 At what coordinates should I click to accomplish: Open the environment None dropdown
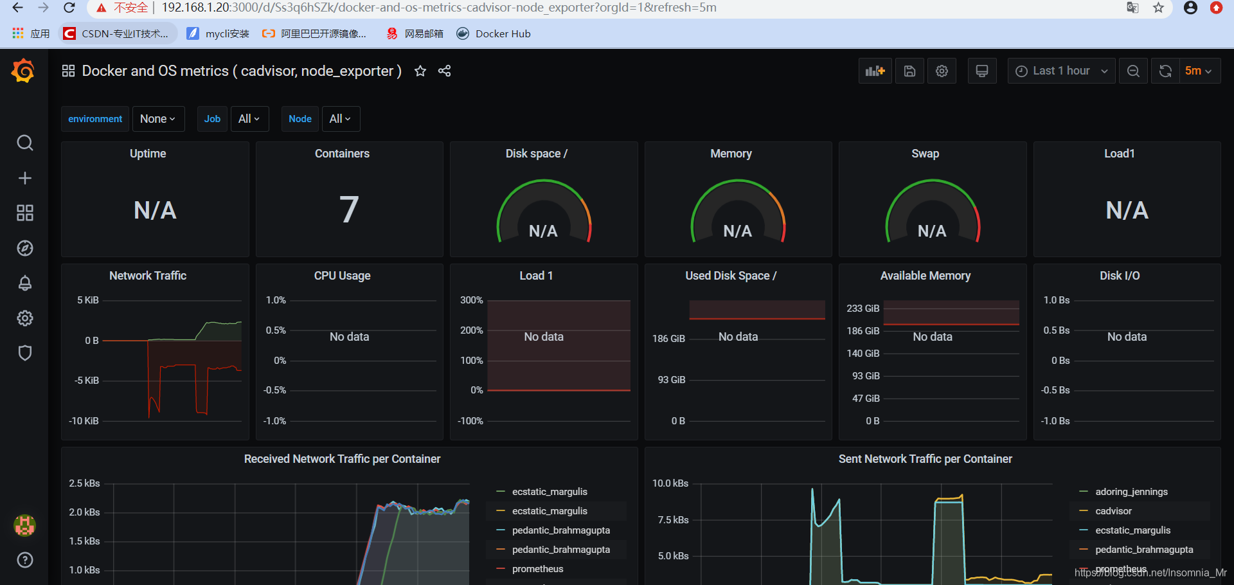click(x=158, y=119)
